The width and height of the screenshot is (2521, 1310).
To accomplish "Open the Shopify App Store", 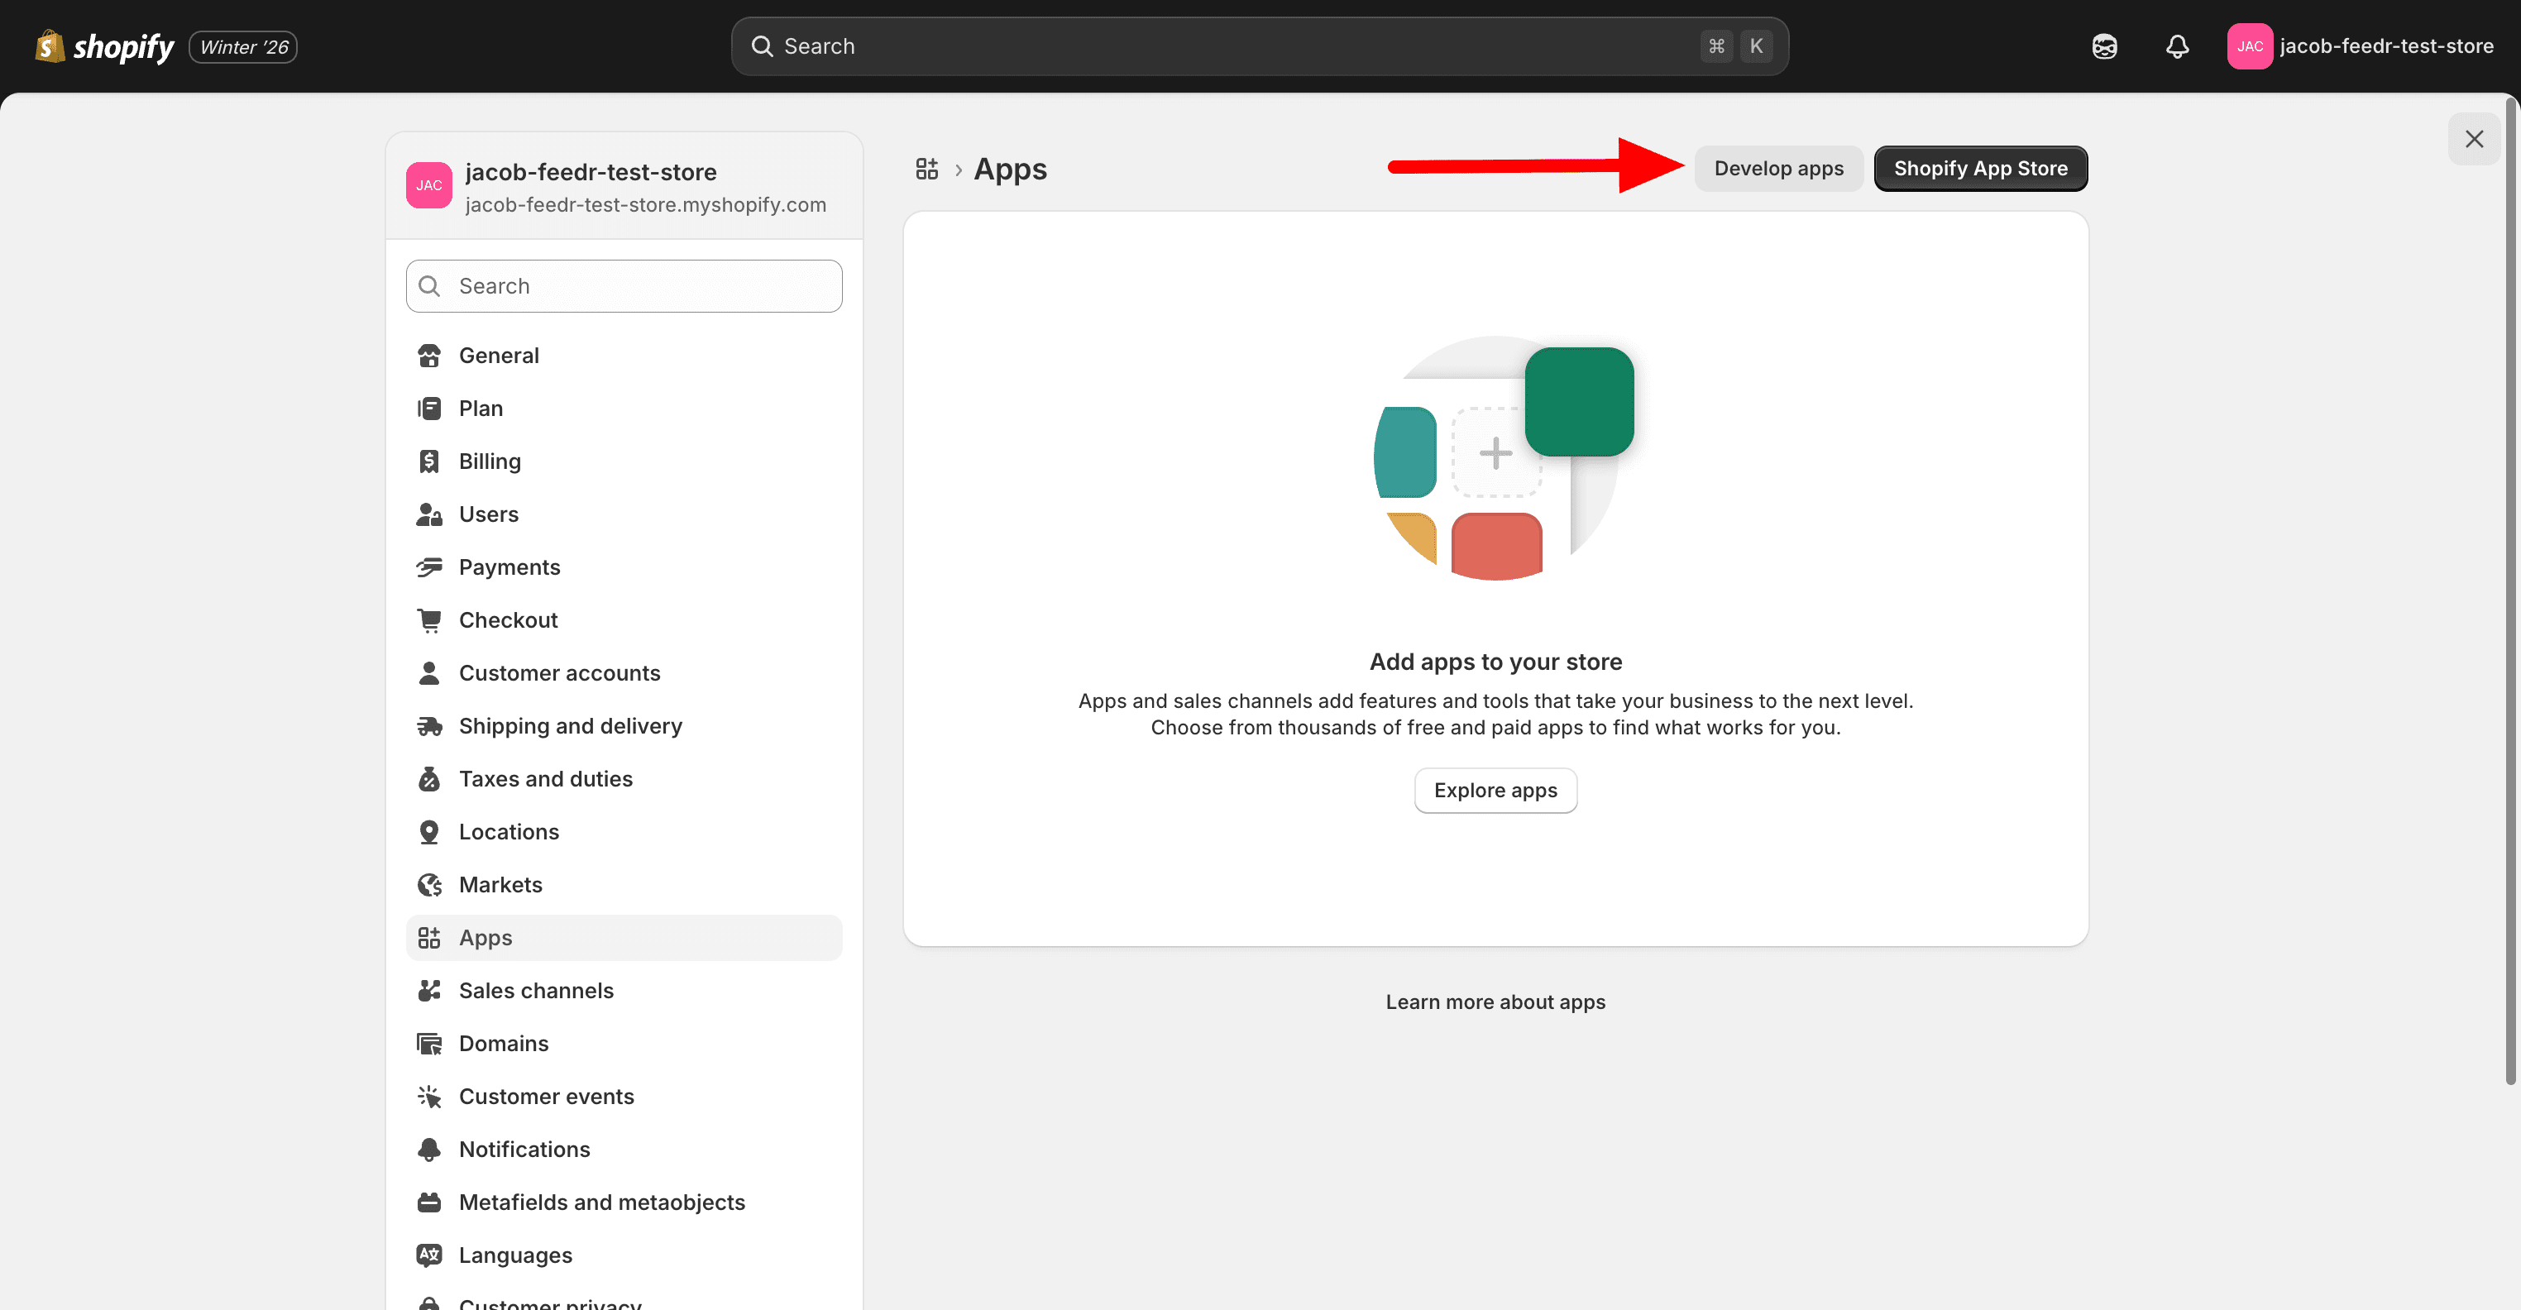I will pyautogui.click(x=1980, y=168).
